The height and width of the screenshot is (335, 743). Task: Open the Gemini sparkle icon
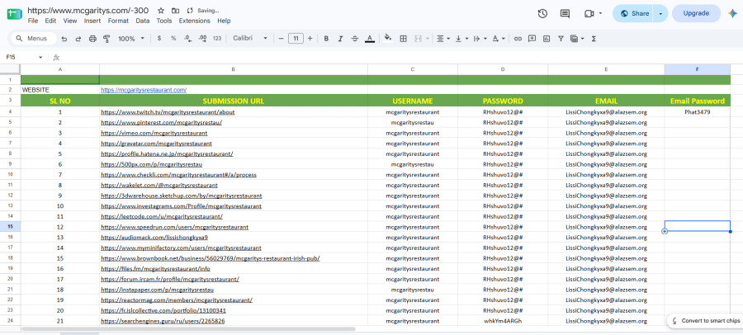[732, 14]
